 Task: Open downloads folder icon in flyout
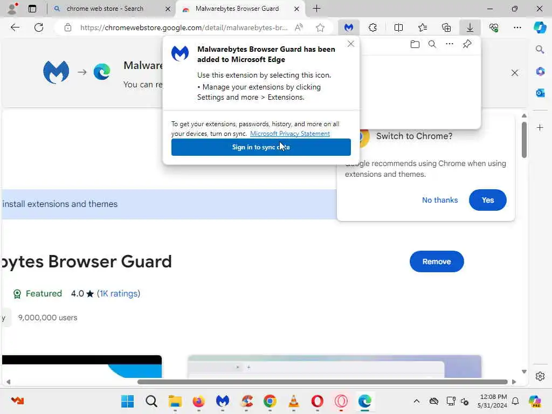click(x=415, y=44)
